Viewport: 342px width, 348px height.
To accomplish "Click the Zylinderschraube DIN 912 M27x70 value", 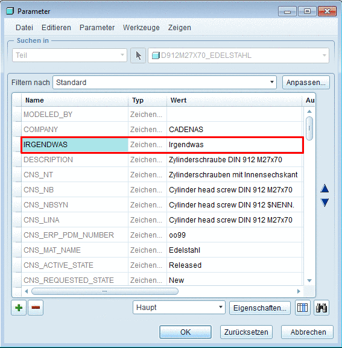I will click(x=225, y=160).
